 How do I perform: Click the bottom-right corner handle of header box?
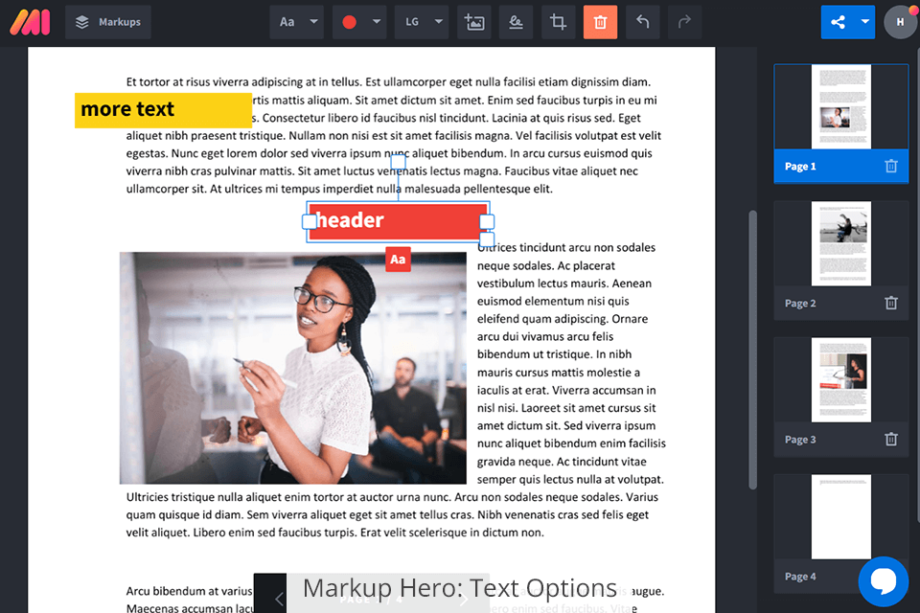[488, 239]
